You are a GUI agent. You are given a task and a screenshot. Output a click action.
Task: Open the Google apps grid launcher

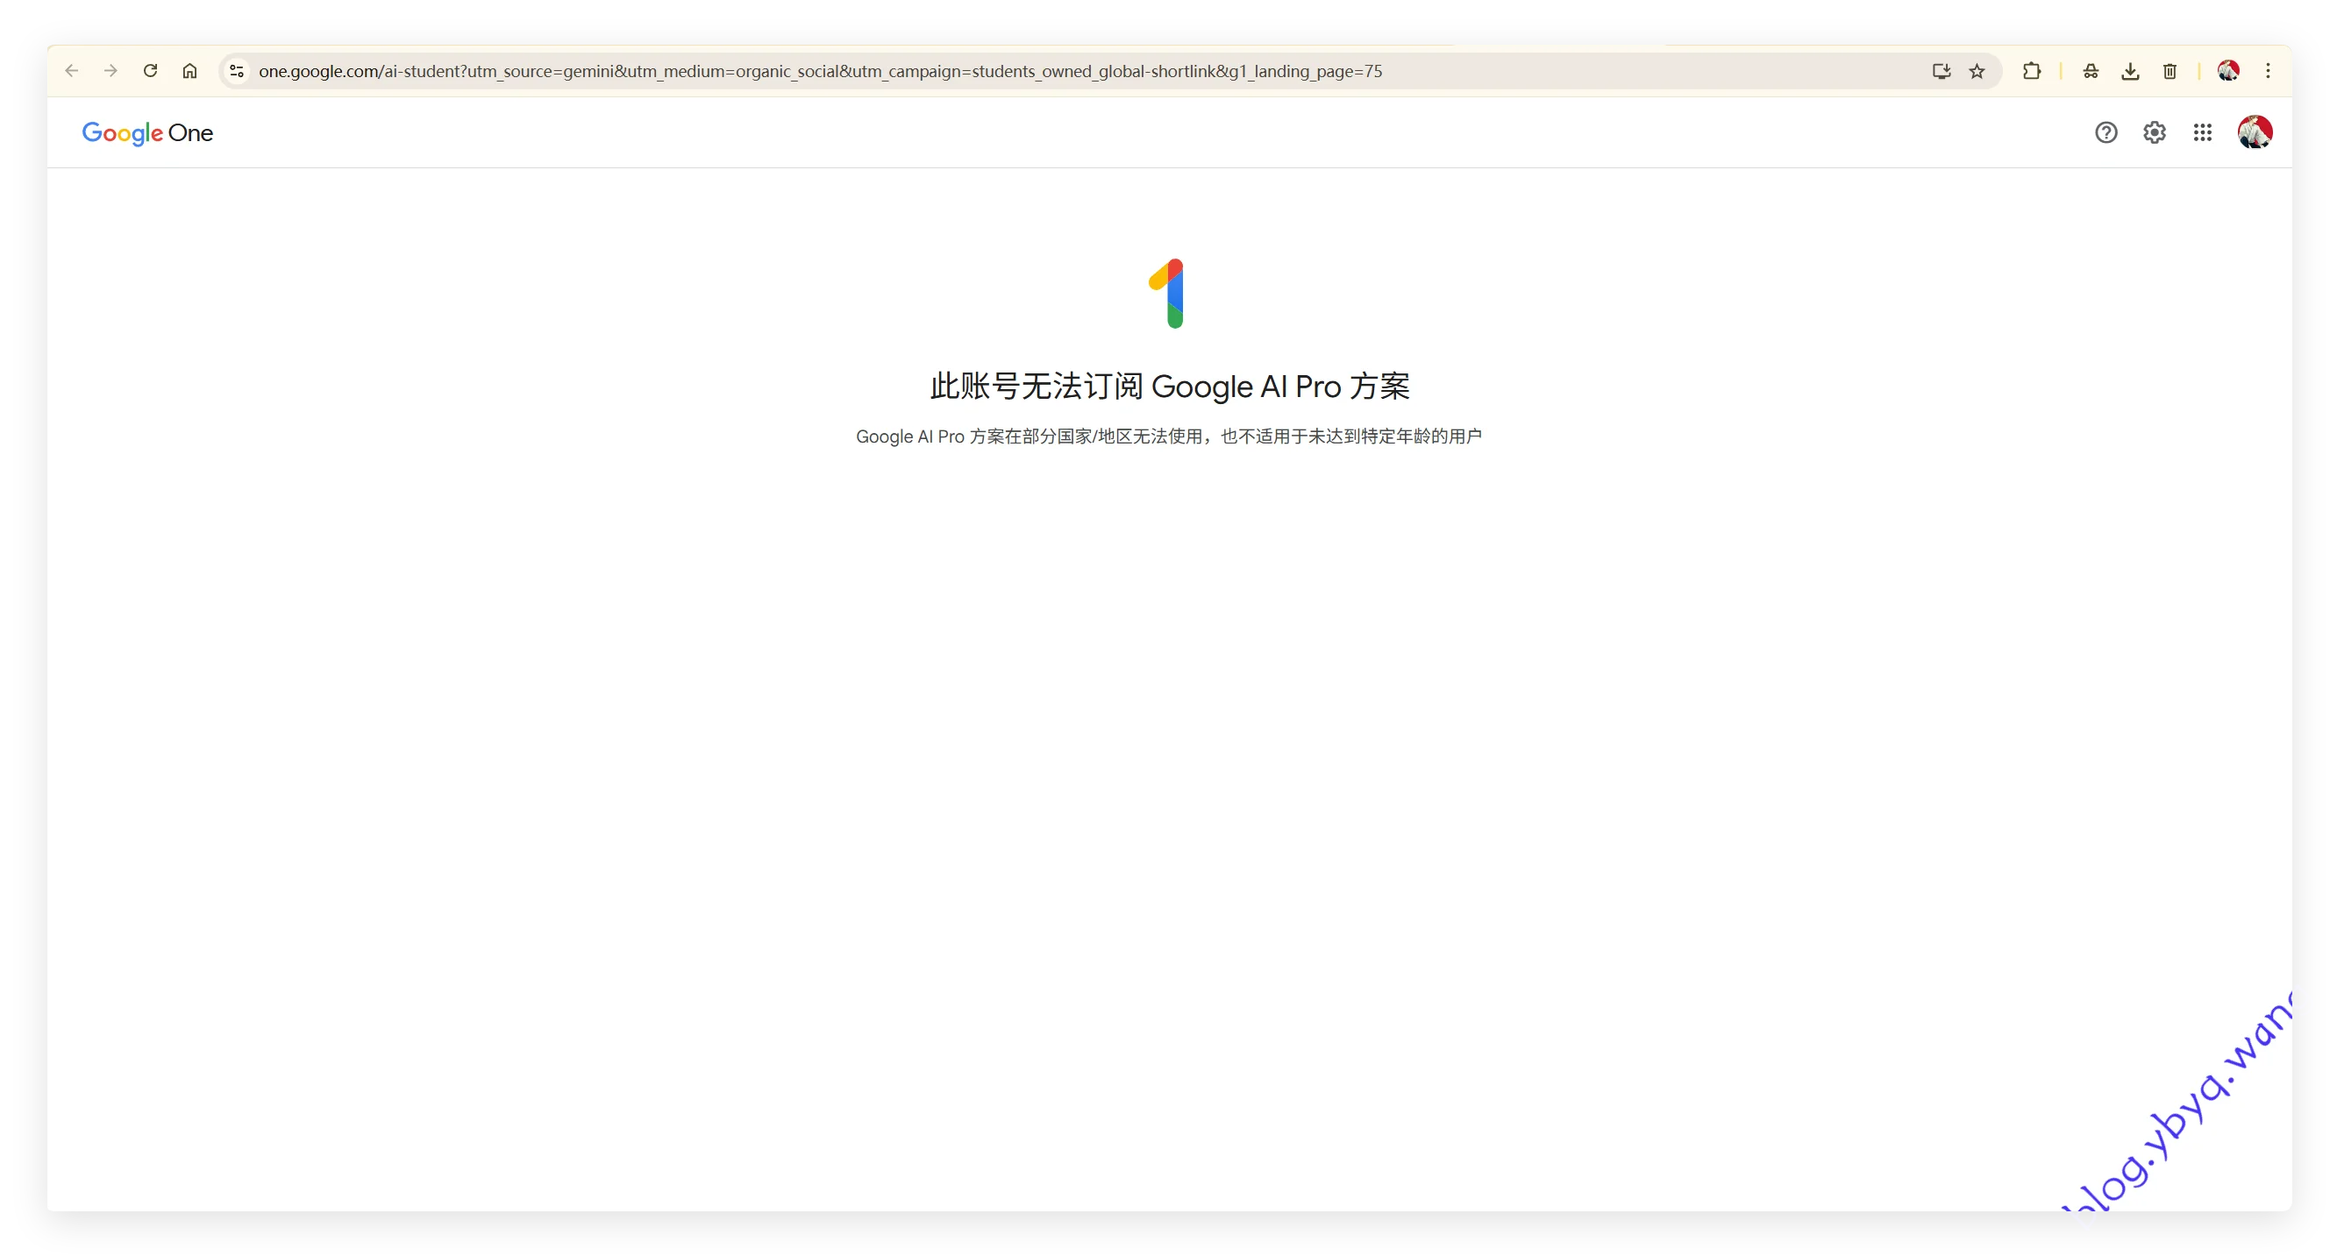tap(2203, 132)
